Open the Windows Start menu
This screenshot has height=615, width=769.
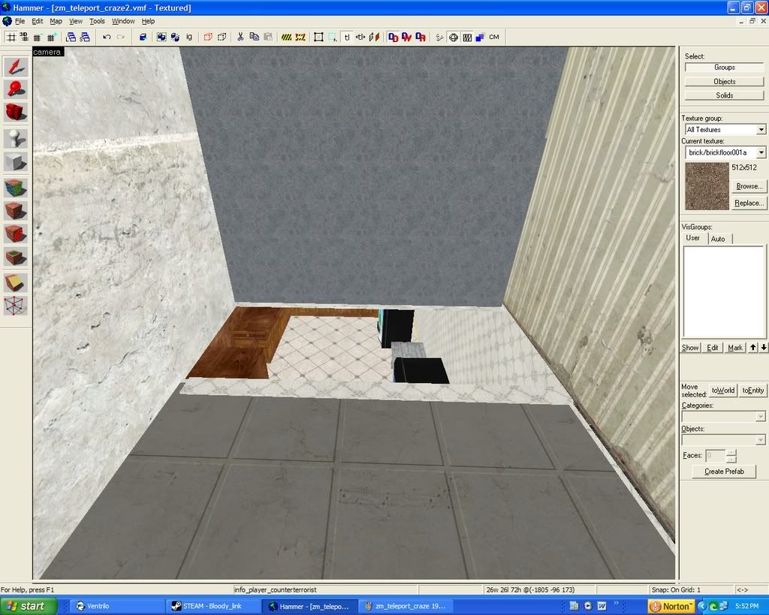[x=29, y=606]
